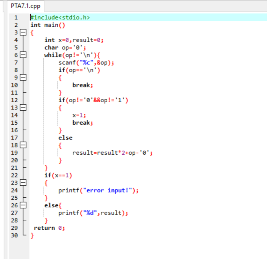Place cursor on 'int x=0,result=0;' line

tap(74, 40)
